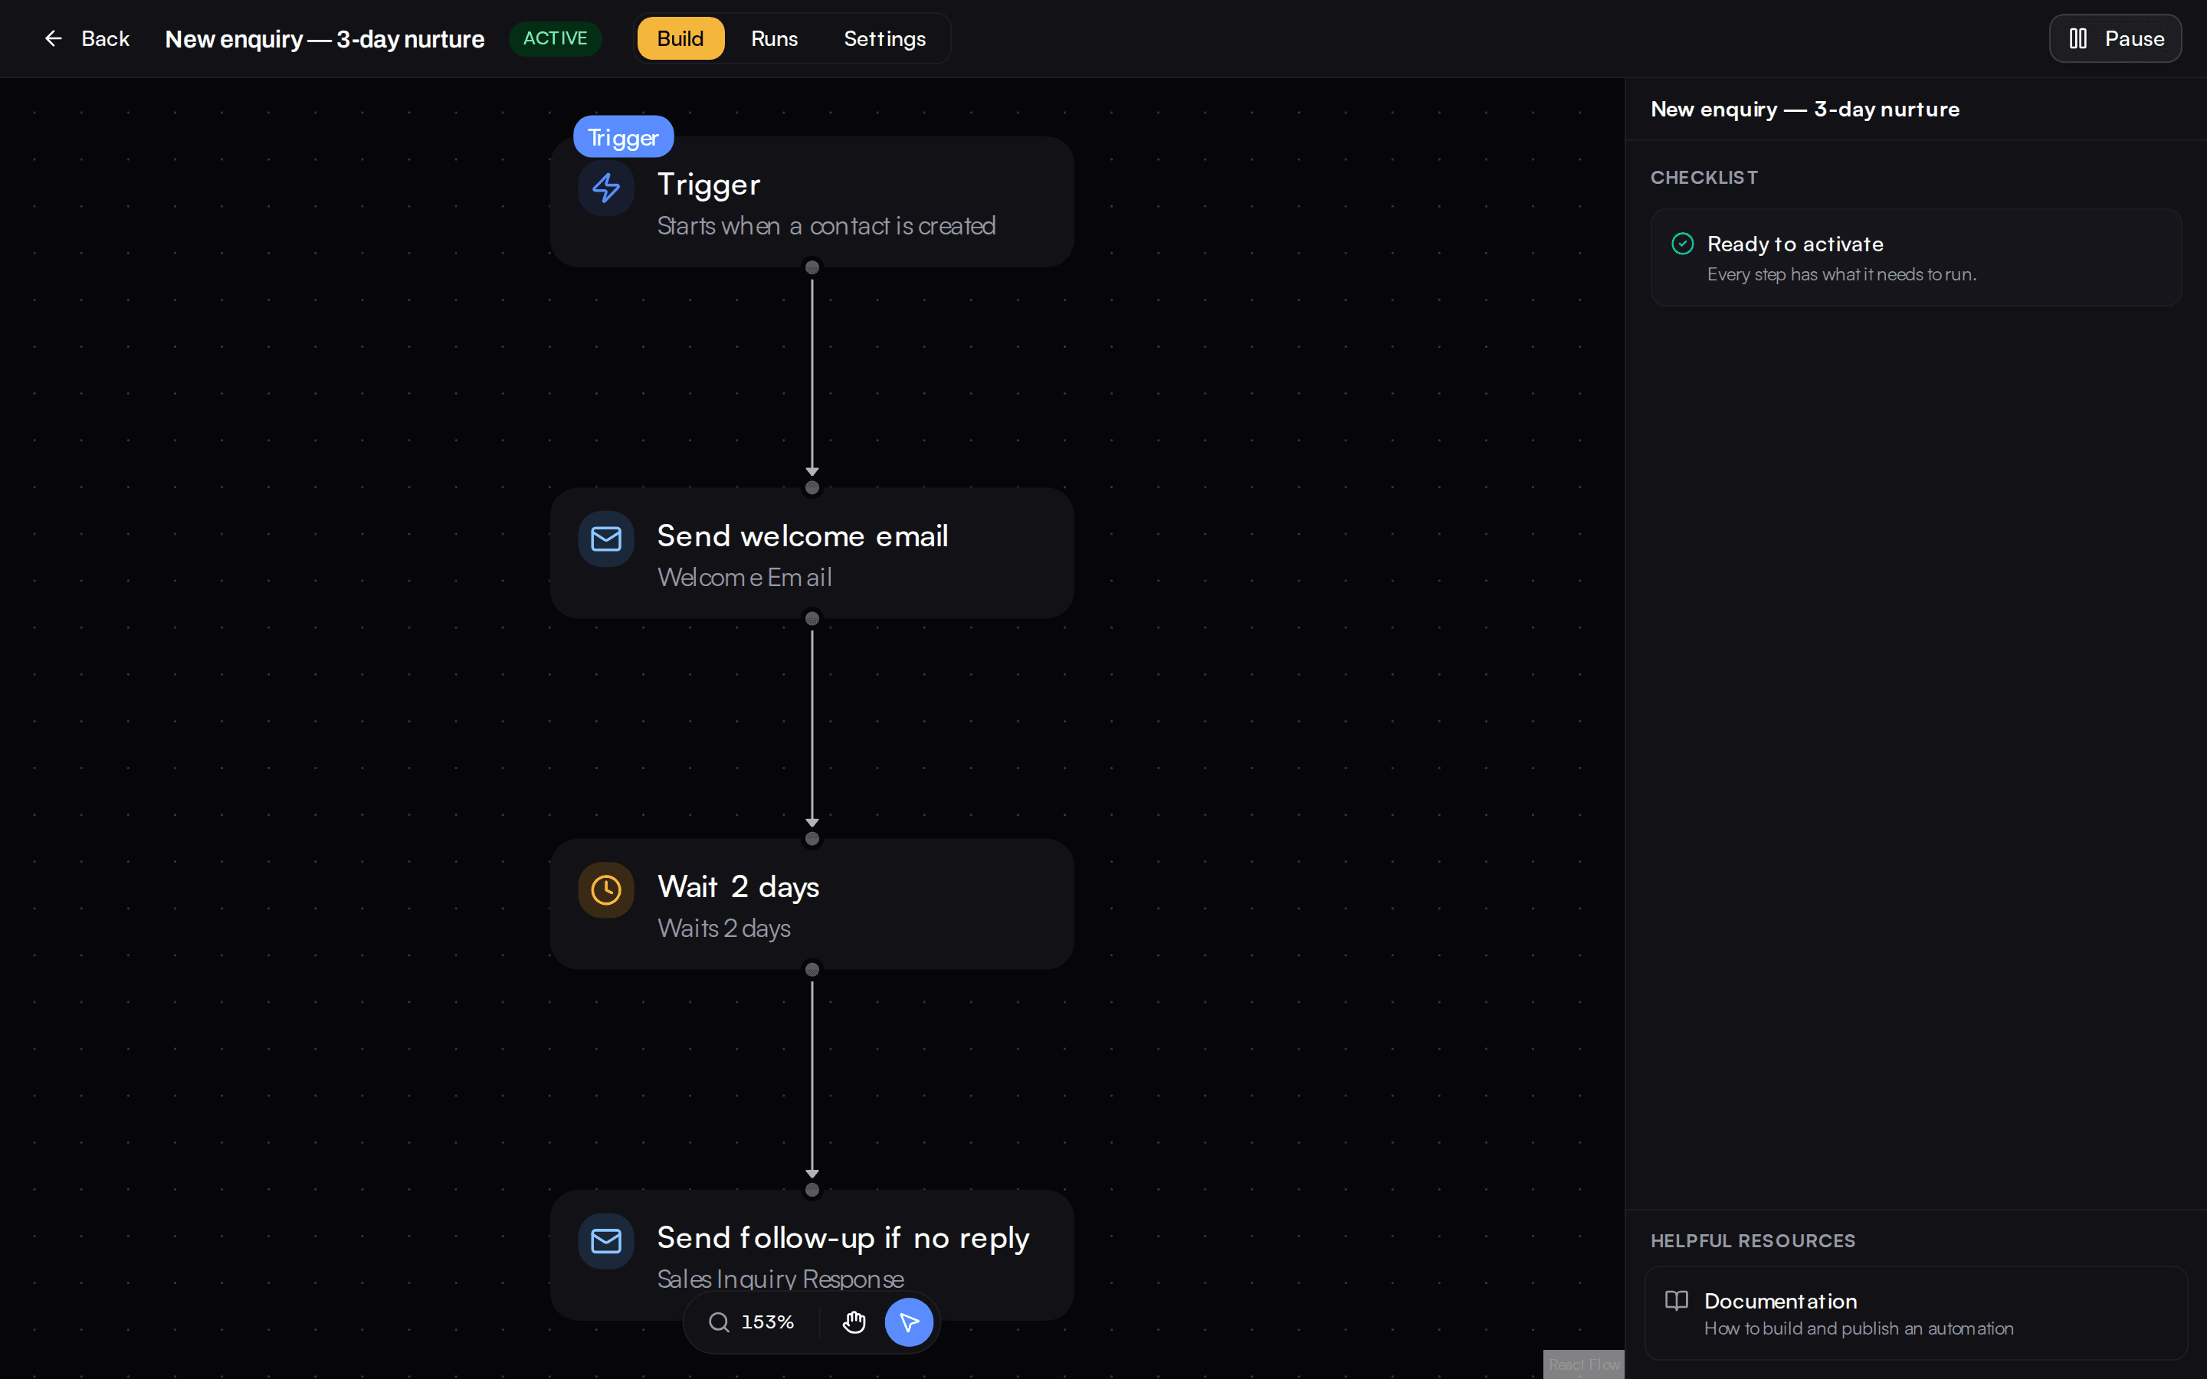Click the blue Trigger tag label
This screenshot has width=2207, height=1379.
click(x=623, y=137)
